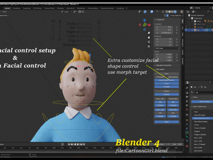Open the Local transform orientation dropdown

click(66, 12)
